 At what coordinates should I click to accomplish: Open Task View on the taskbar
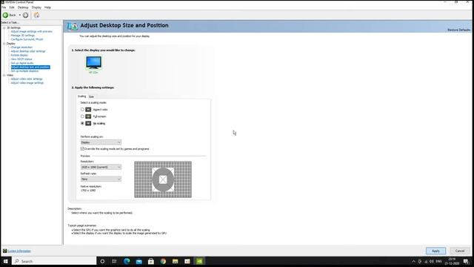pos(114,261)
